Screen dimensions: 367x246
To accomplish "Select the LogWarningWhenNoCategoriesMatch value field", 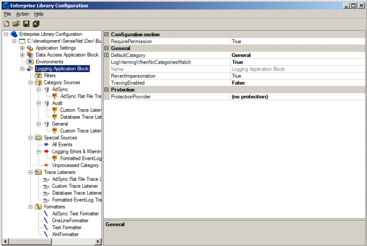I will [x=298, y=62].
